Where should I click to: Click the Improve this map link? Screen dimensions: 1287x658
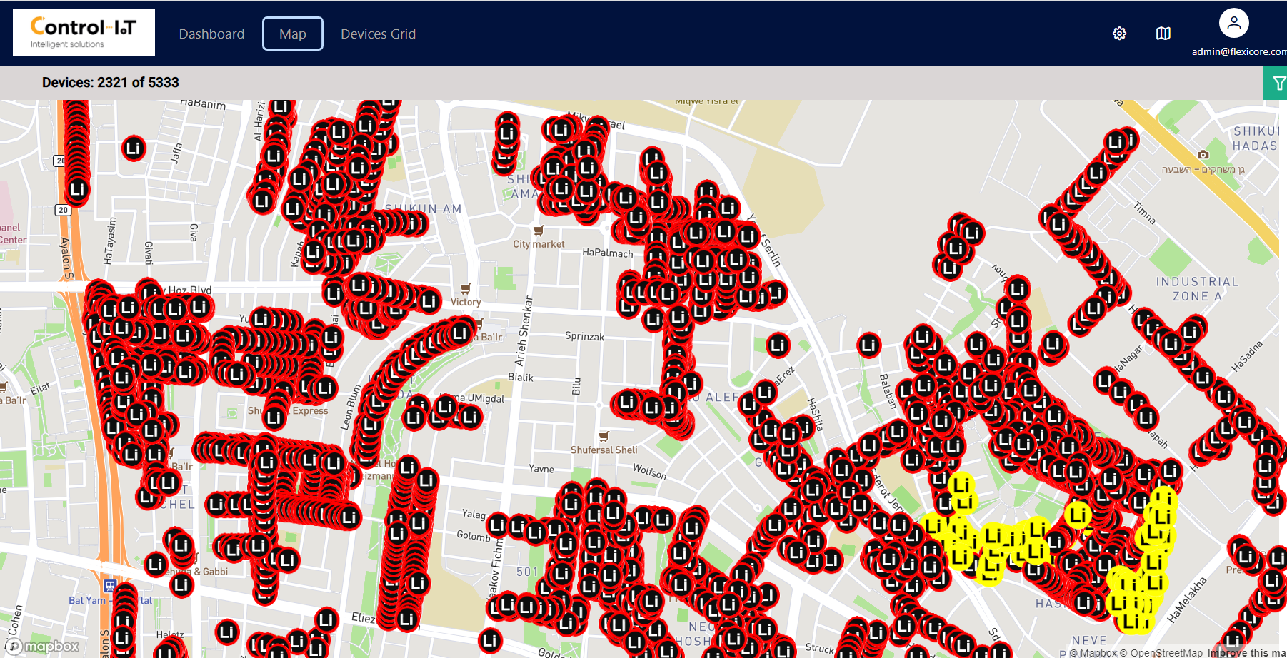[x=1246, y=652]
